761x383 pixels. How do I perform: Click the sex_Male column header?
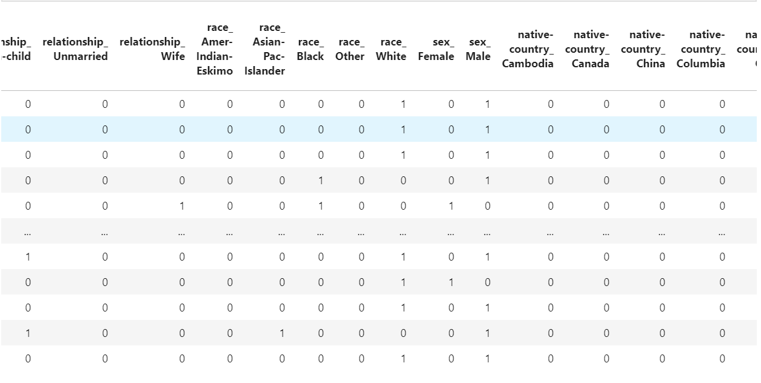click(478, 49)
